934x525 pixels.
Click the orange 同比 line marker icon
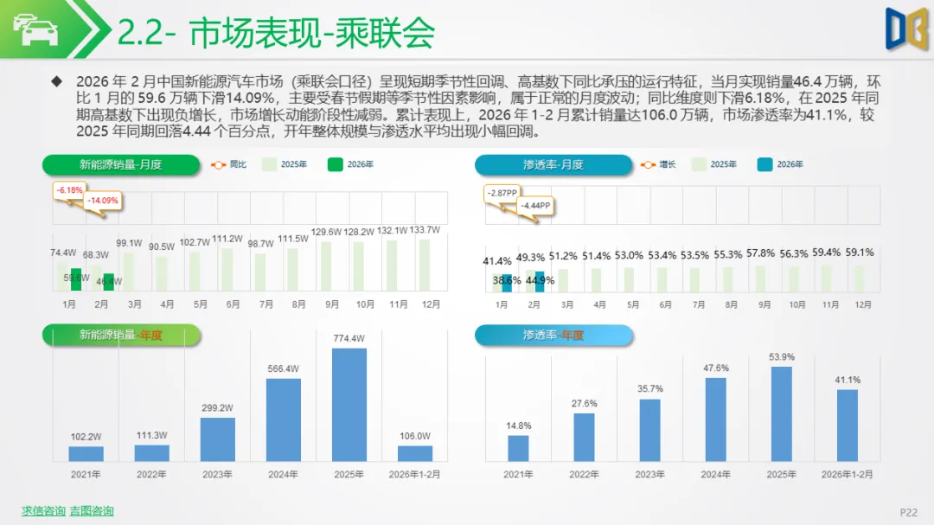pyautogui.click(x=219, y=164)
